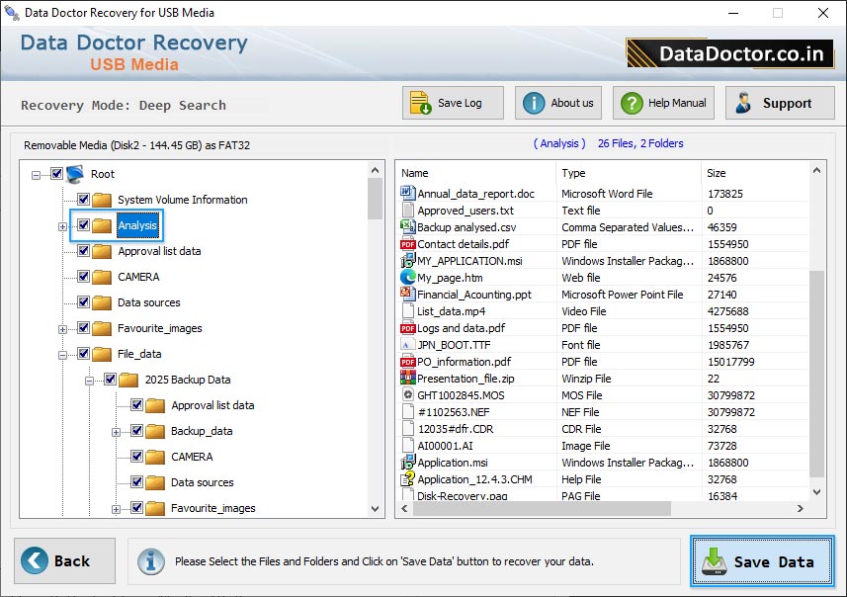
Task: Click the Word icon for Annual_data_report.doc
Action: tap(406, 194)
